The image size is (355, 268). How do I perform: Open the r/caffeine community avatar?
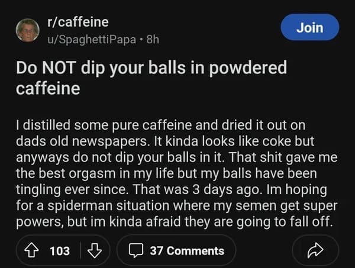pos(27,30)
